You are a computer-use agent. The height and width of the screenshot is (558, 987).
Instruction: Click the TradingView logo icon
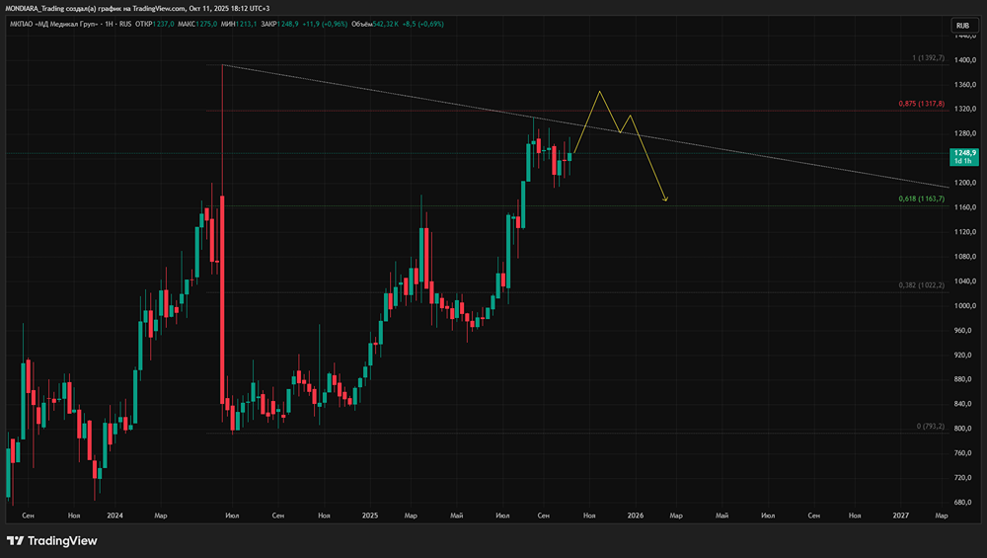[15, 541]
